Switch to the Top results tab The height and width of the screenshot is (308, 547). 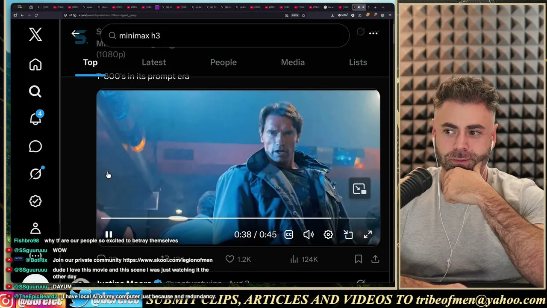(x=90, y=62)
